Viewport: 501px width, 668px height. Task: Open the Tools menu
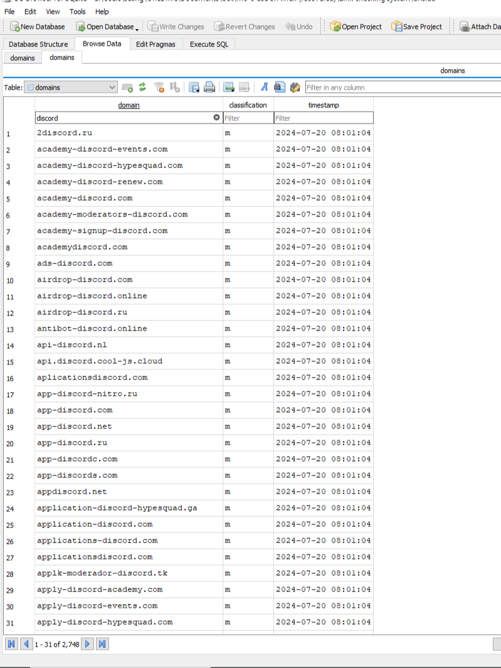pyautogui.click(x=78, y=11)
